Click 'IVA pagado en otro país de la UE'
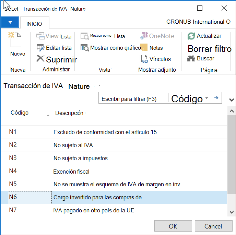Viewport: 236px width, 235px height. point(94,210)
